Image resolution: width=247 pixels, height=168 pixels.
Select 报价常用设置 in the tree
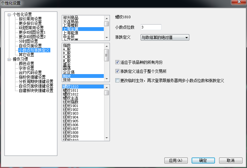point(30,19)
